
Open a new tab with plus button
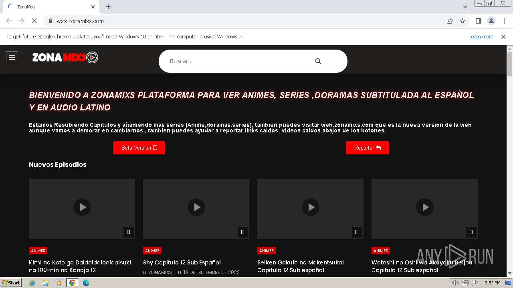pos(108,7)
